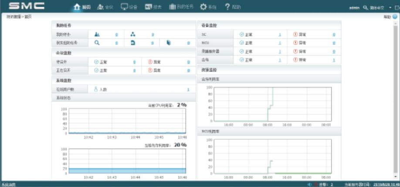Image resolution: width=400 pixels, height=187 pixels.
Task: Open My Tasks (我的任务) clipboard icon
Action: click(173, 7)
